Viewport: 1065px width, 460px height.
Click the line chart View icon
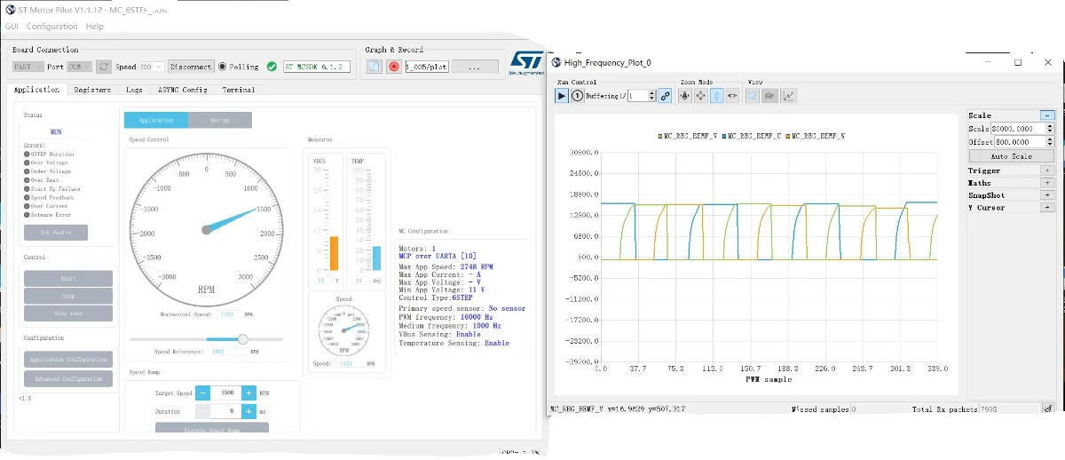(788, 96)
